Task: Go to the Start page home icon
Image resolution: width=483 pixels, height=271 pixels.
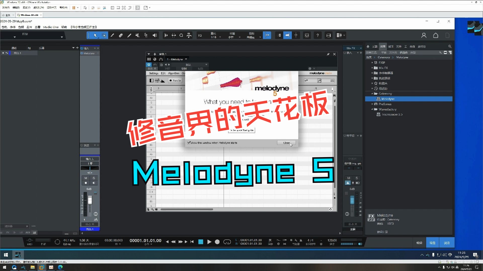Action: pyautogui.click(x=436, y=35)
